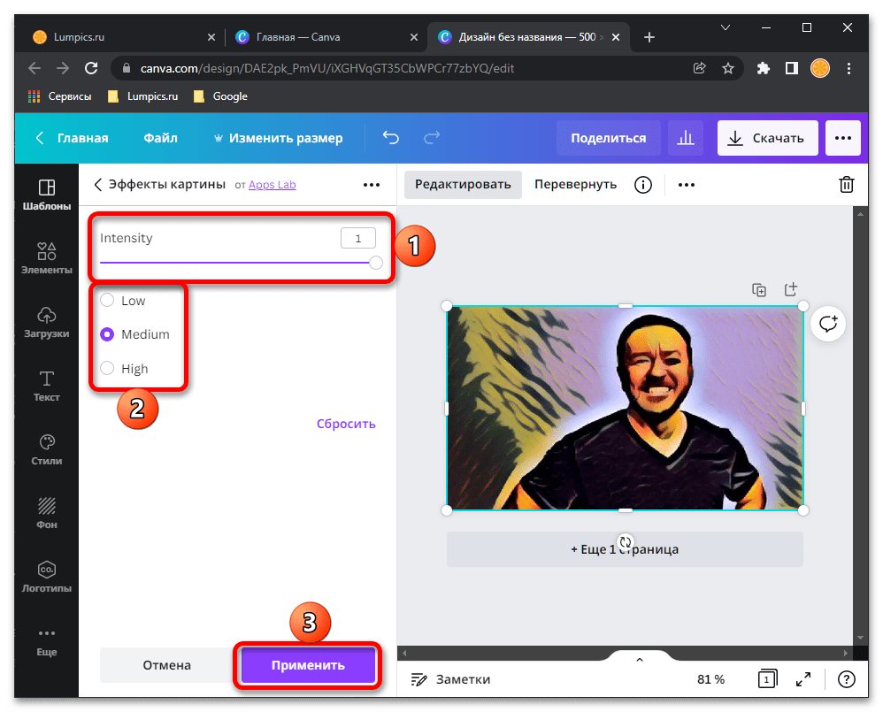Open the Текст sidebar panel
The height and width of the screenshot is (712, 883).
pyautogui.click(x=47, y=387)
